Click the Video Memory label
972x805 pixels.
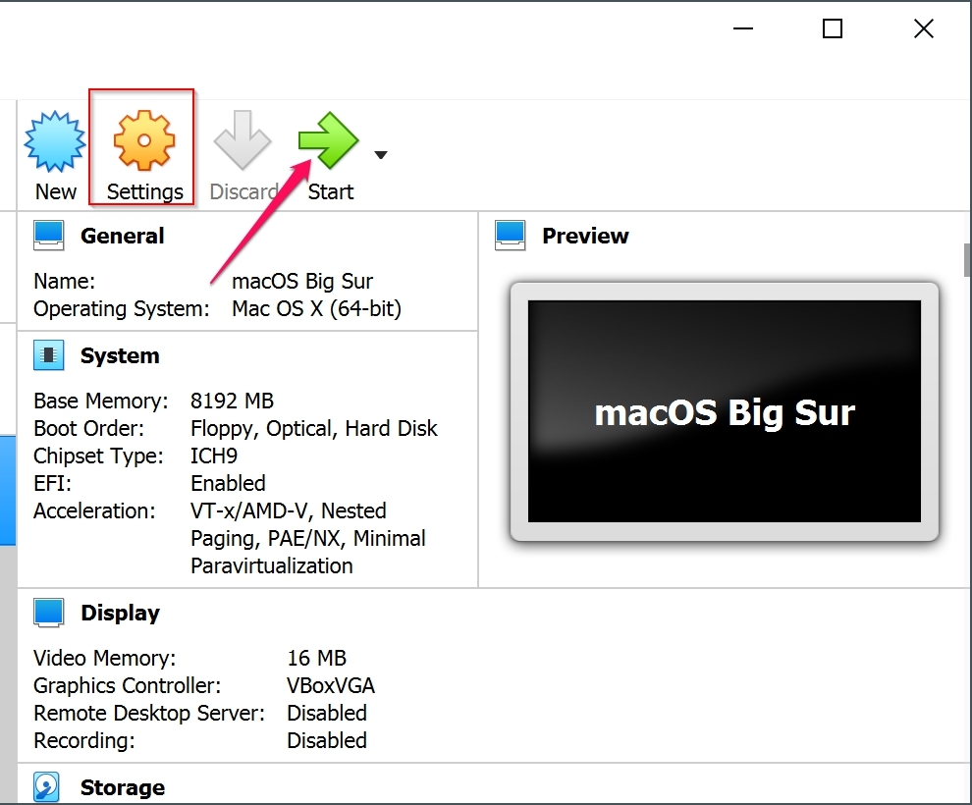coord(105,658)
